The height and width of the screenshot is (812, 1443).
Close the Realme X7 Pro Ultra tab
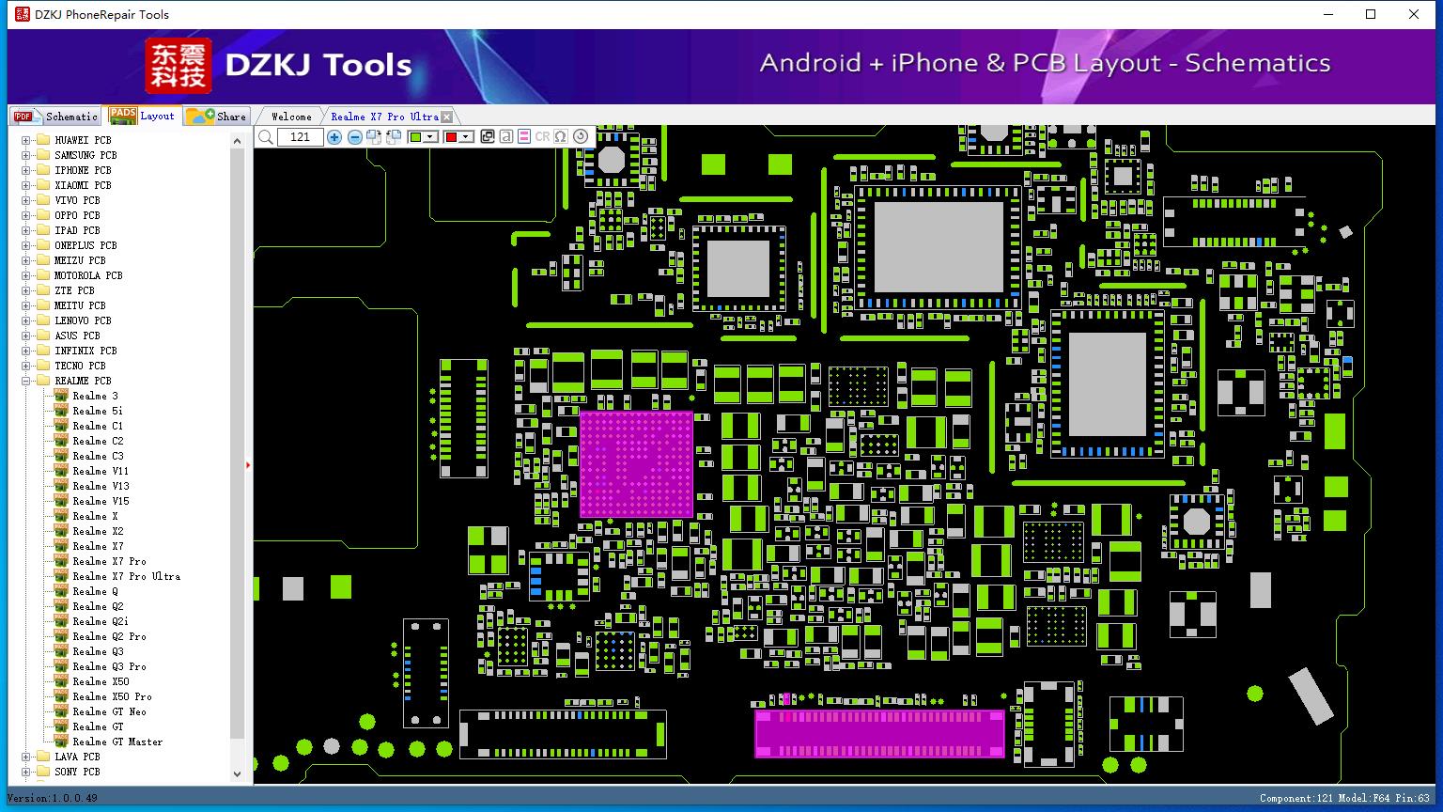click(447, 117)
